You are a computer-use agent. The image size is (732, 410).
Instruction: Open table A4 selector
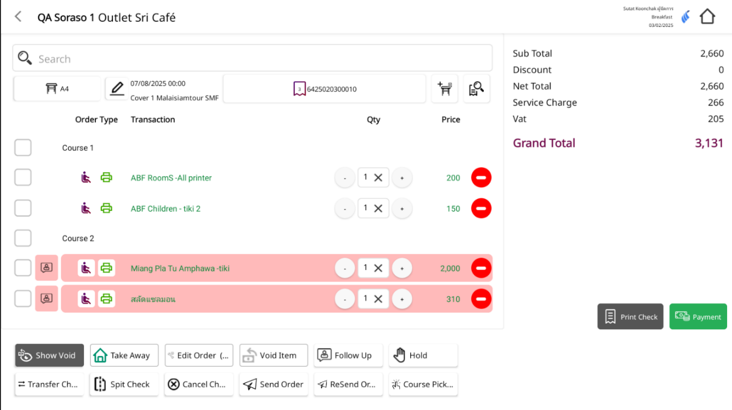tap(57, 89)
